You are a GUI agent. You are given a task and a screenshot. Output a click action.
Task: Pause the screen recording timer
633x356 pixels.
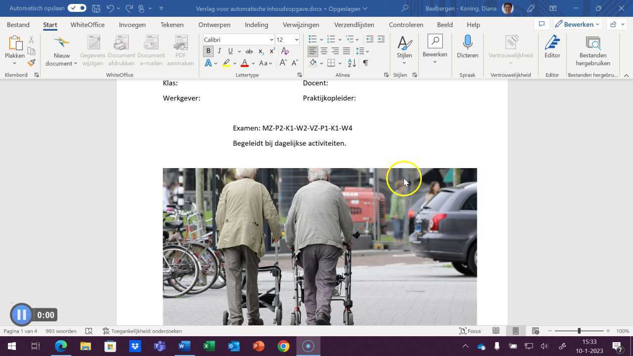[x=21, y=315]
